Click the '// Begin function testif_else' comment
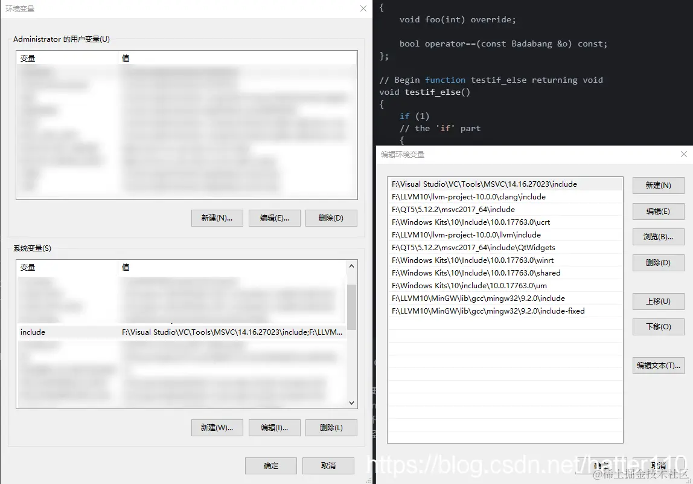693x484 pixels. (491, 80)
